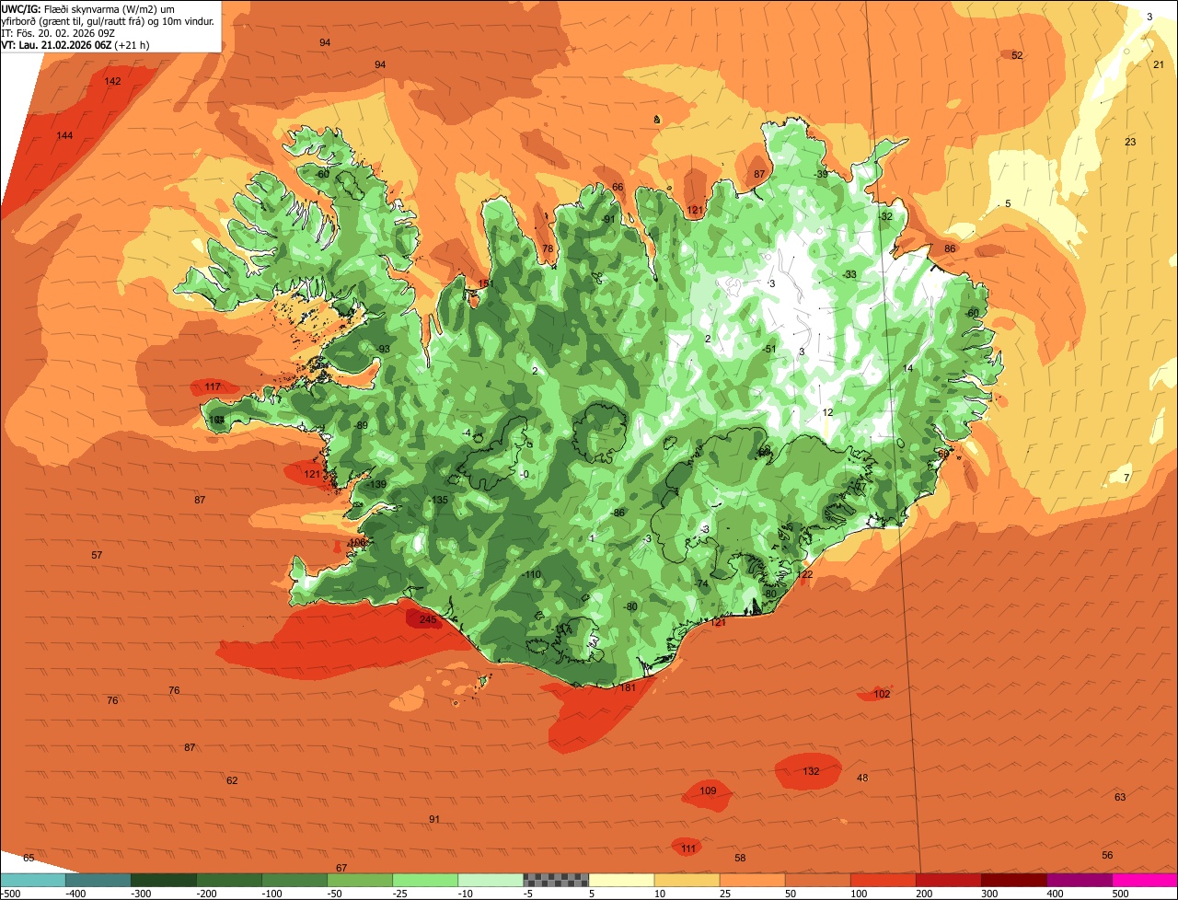Click the title line 'UWC/IG: Flæði skynvarma (W/m2) um'
The image size is (1178, 900).
pos(88,8)
